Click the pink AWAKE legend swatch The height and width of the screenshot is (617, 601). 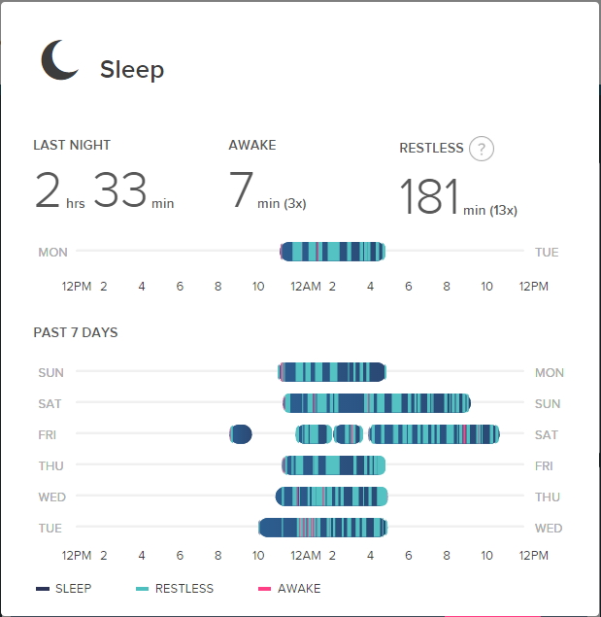pyautogui.click(x=264, y=589)
